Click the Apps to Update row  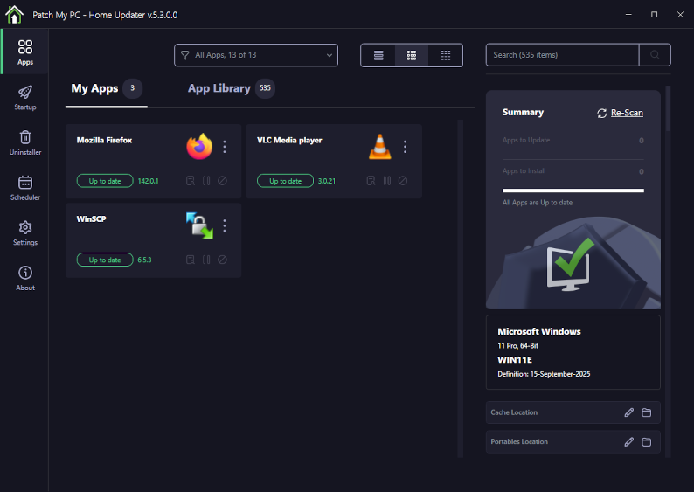[x=573, y=140]
